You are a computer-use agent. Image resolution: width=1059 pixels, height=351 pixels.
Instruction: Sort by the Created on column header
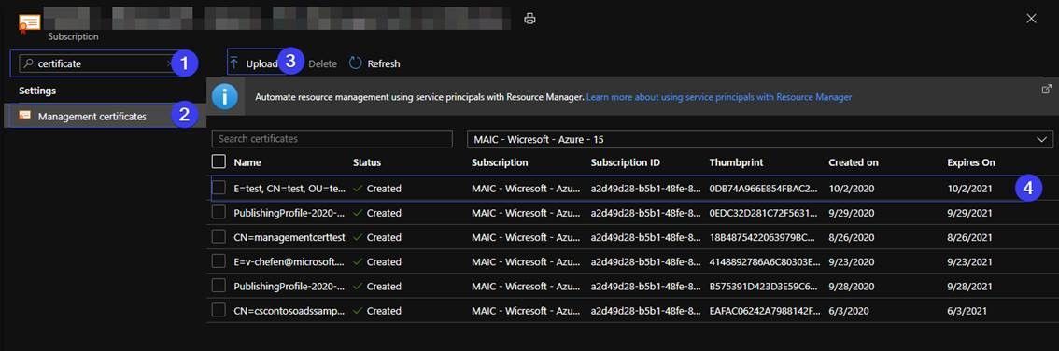(854, 162)
